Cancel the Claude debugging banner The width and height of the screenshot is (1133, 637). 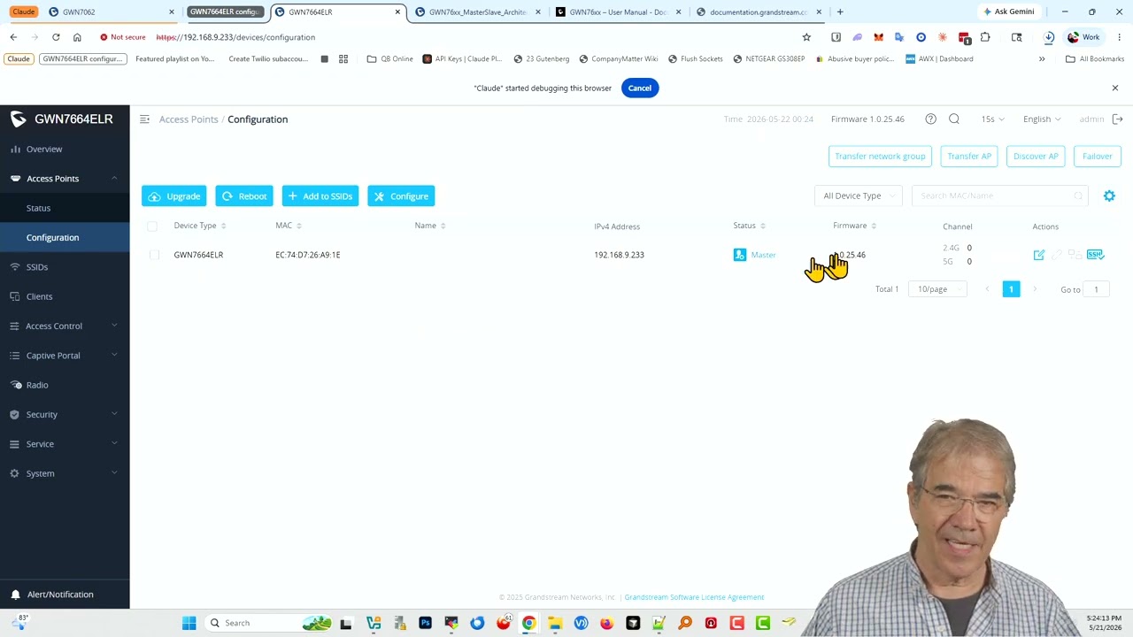coord(639,88)
